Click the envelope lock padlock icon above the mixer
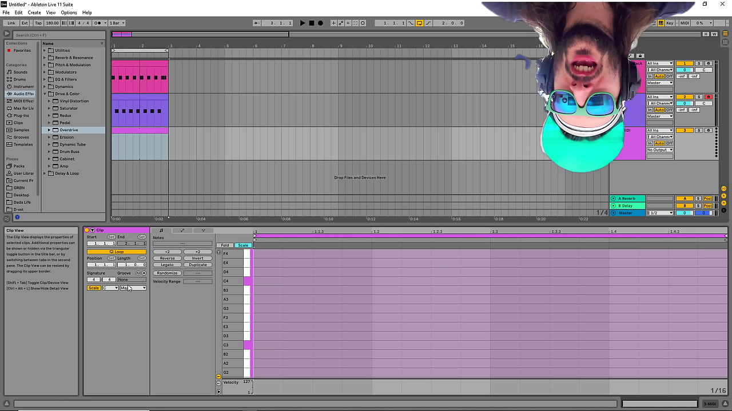 (x=640, y=55)
